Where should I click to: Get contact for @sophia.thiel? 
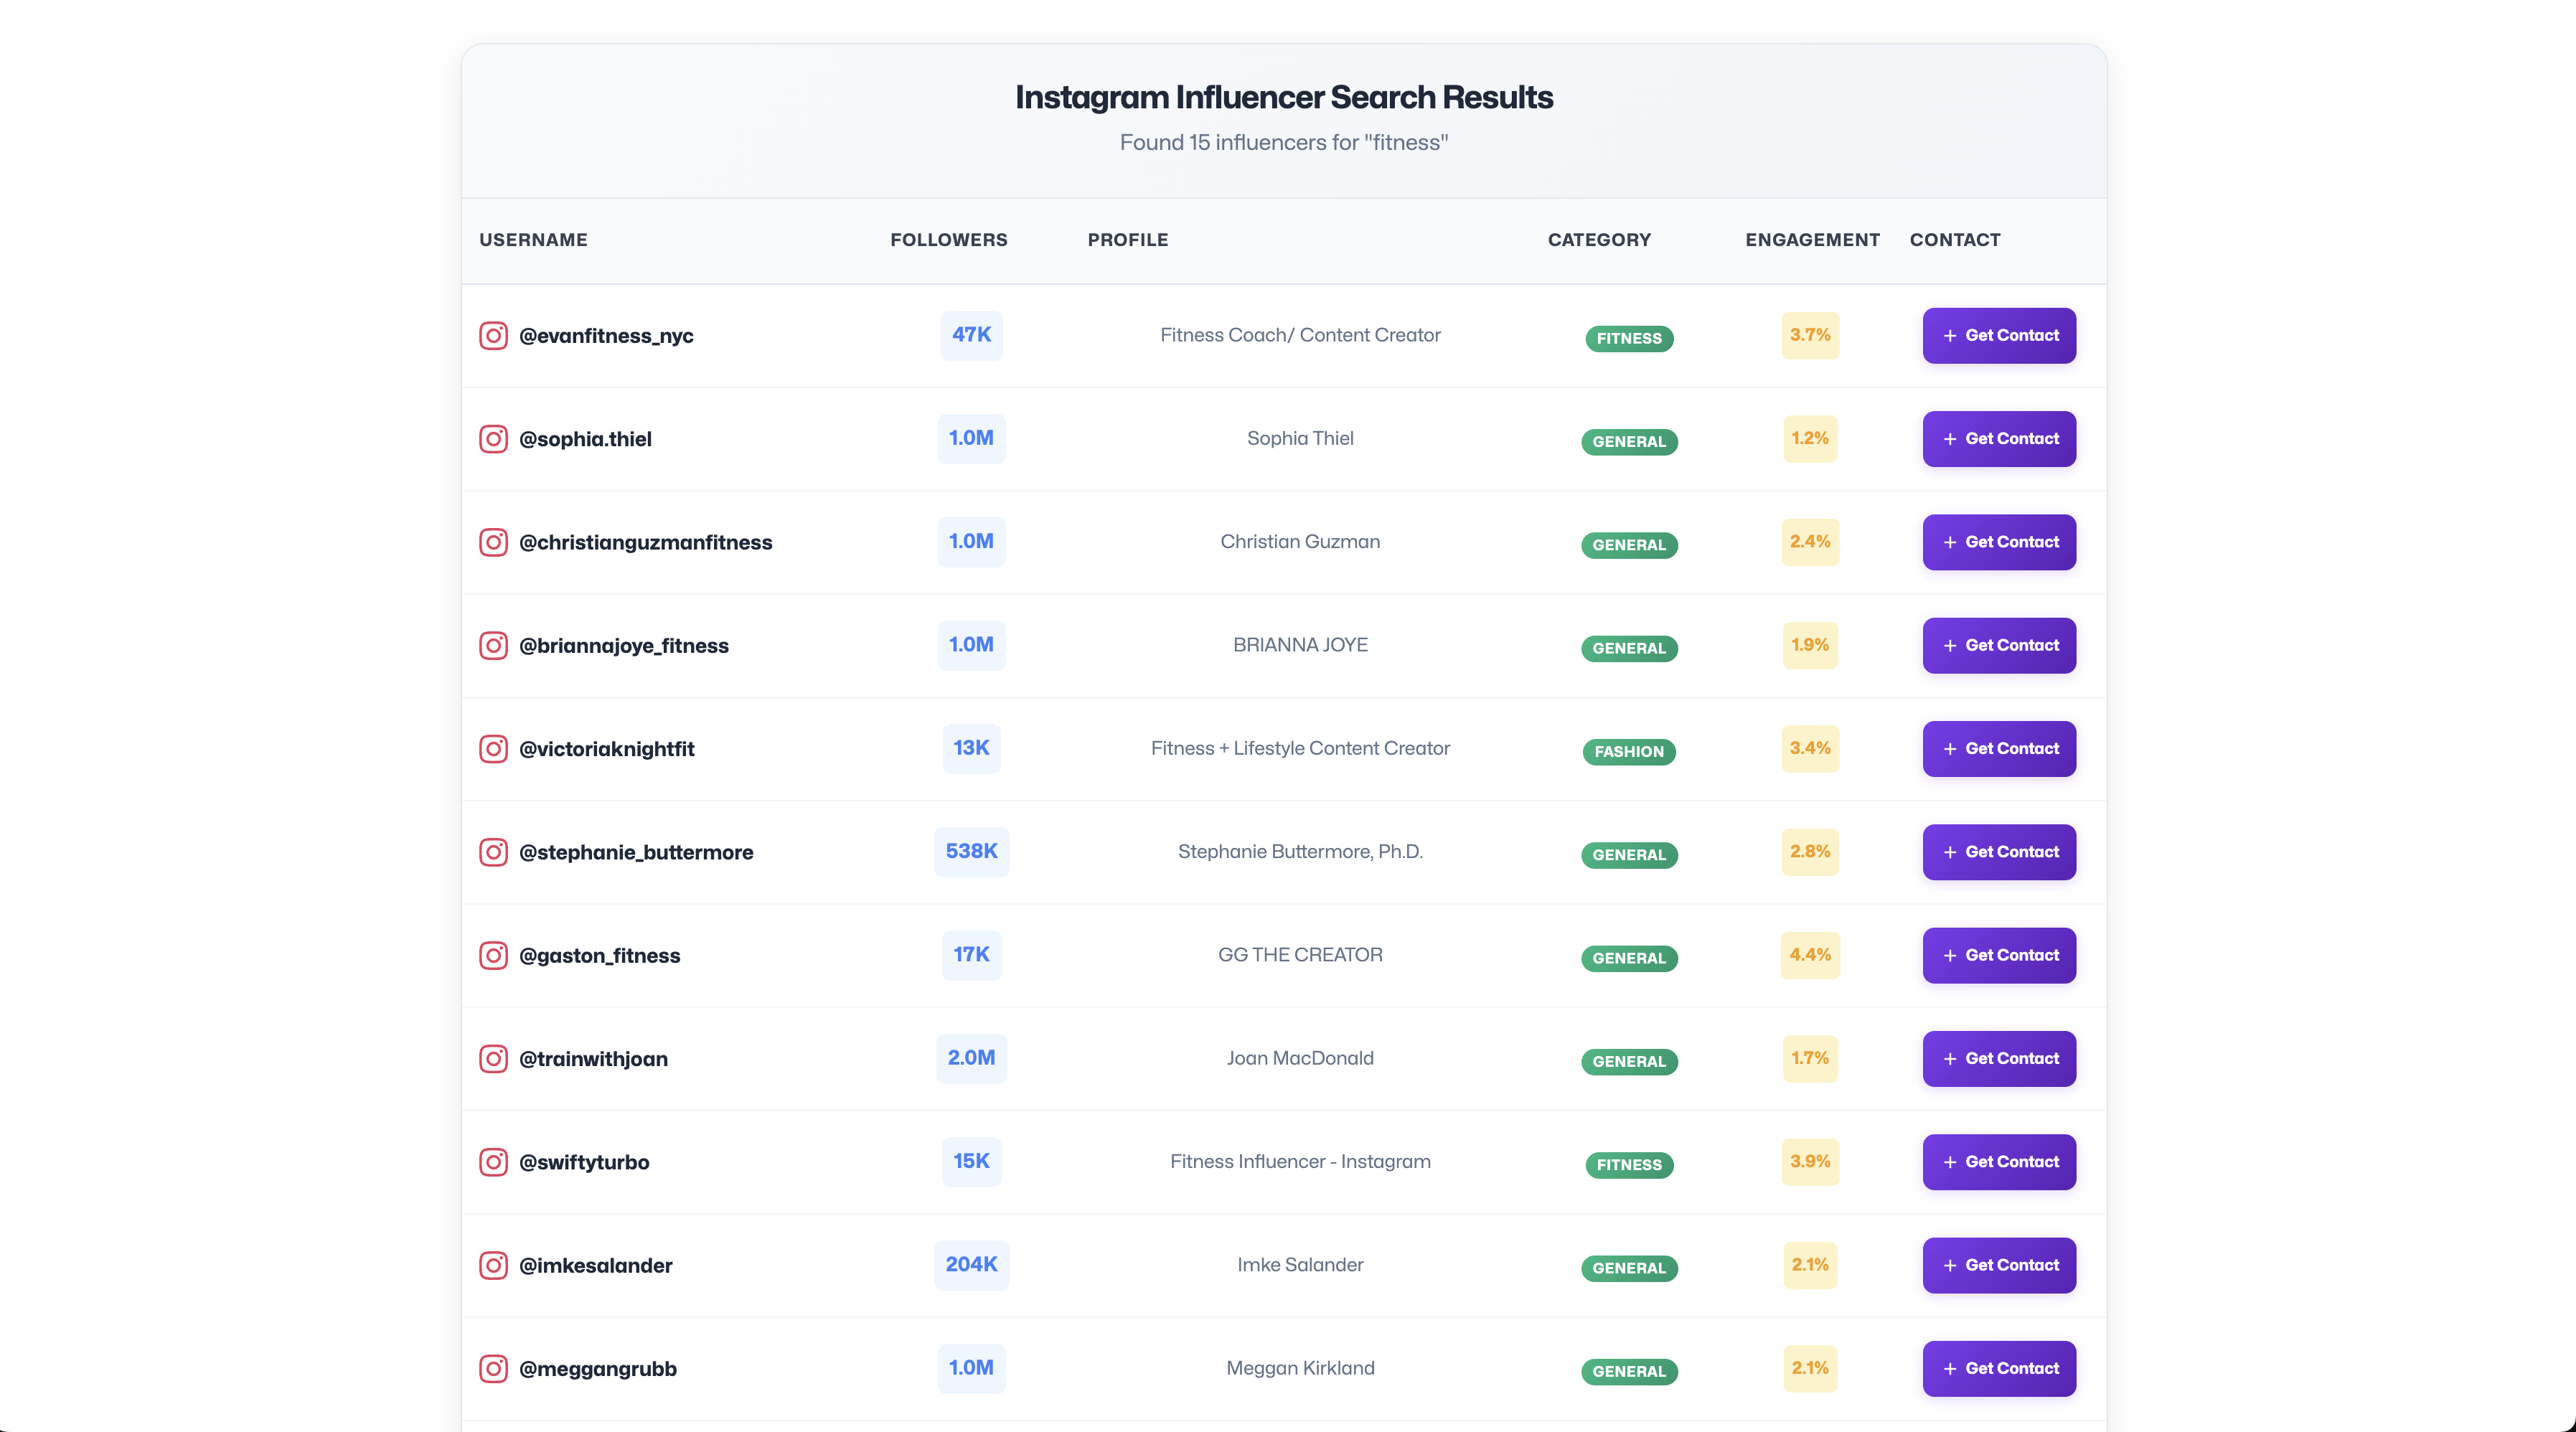pyautogui.click(x=1999, y=439)
